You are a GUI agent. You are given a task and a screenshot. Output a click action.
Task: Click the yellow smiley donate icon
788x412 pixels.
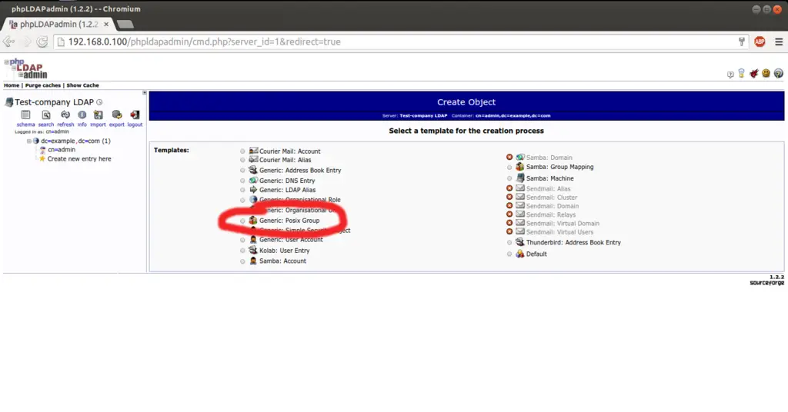(766, 73)
